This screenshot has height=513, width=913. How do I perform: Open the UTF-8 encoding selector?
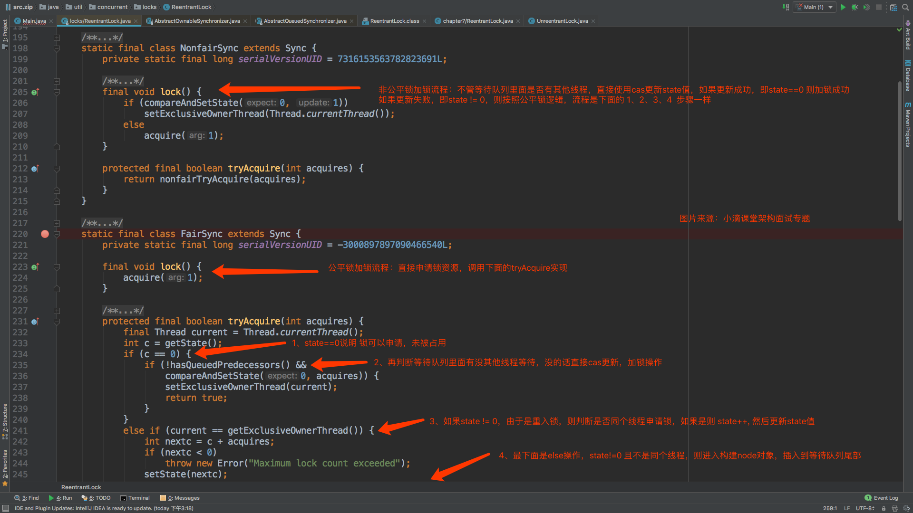tap(865, 508)
